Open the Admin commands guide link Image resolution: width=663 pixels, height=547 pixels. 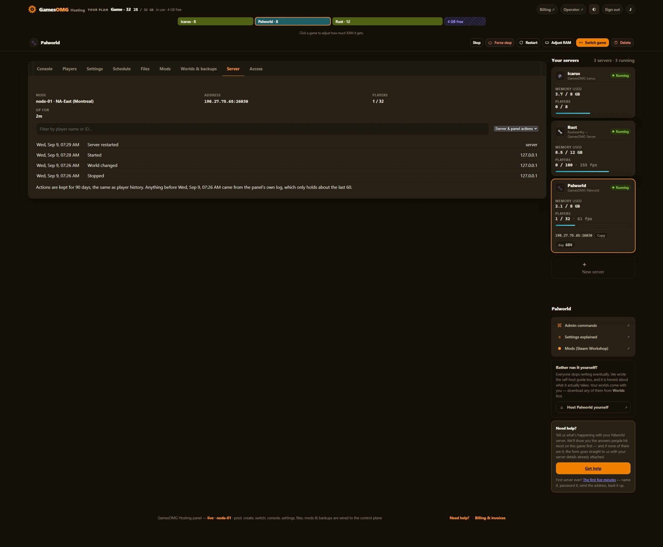pyautogui.click(x=593, y=325)
